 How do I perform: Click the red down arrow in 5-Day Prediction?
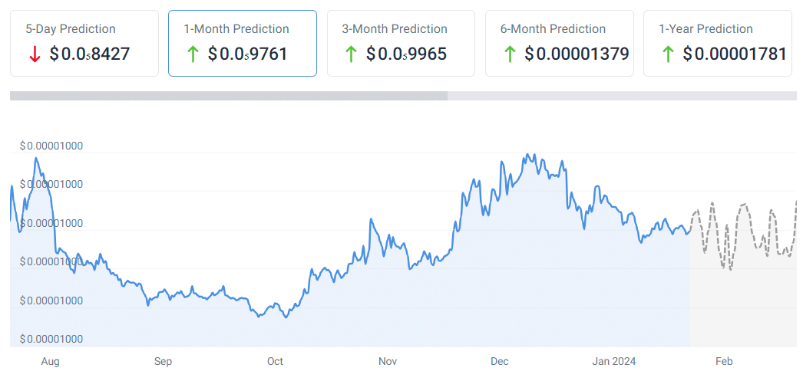click(34, 54)
